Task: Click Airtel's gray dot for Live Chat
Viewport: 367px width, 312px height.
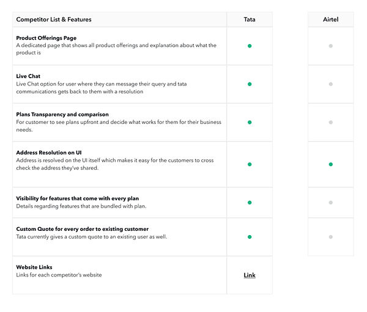Action: tap(331, 84)
